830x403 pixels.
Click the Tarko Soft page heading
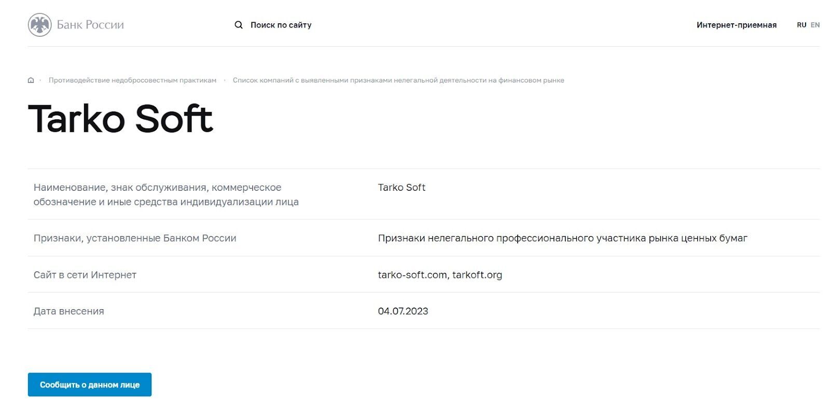click(120, 119)
